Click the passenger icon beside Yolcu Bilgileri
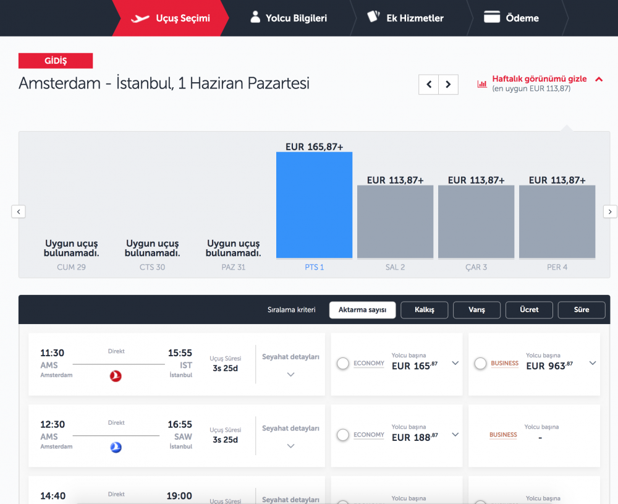 click(x=255, y=17)
